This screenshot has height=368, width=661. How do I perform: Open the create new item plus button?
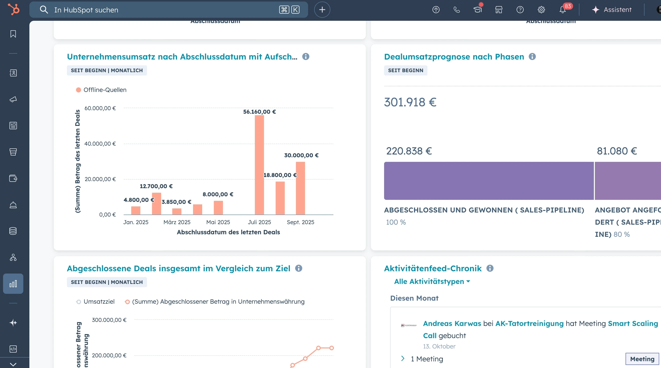pyautogui.click(x=322, y=10)
